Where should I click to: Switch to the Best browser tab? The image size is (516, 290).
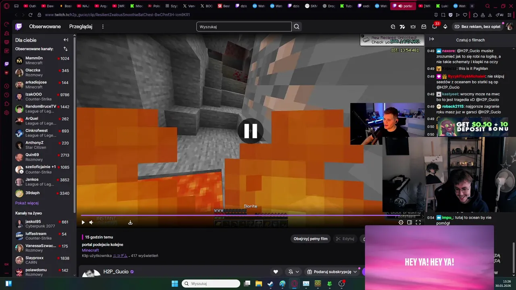(224, 6)
